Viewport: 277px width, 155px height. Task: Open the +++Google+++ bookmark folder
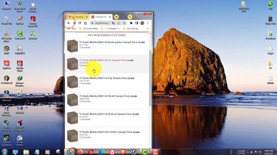point(110,28)
